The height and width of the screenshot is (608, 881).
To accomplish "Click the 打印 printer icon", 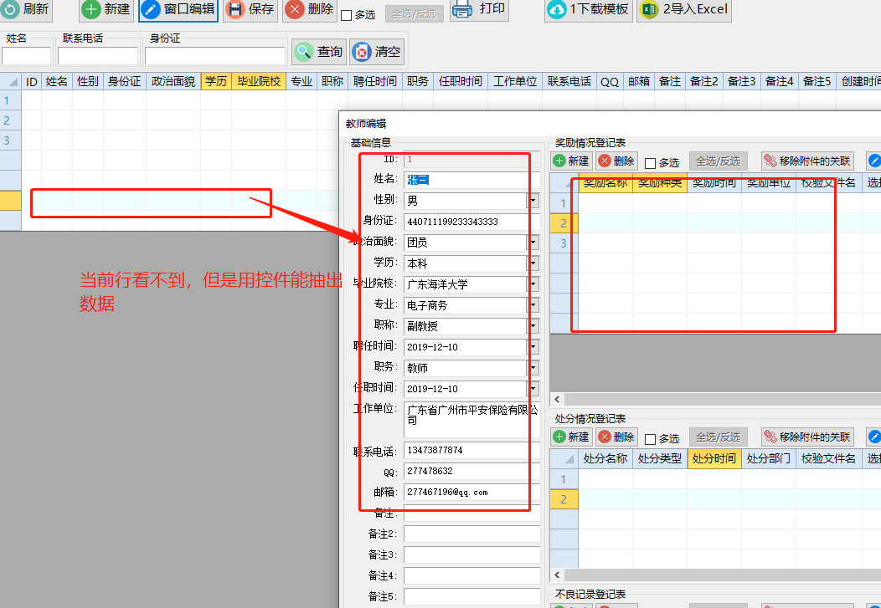I will click(463, 9).
